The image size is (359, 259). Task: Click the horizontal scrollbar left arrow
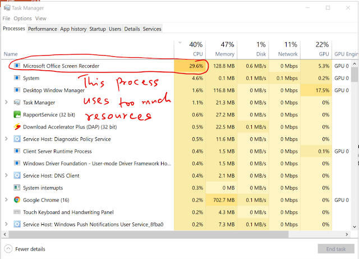point(4,234)
